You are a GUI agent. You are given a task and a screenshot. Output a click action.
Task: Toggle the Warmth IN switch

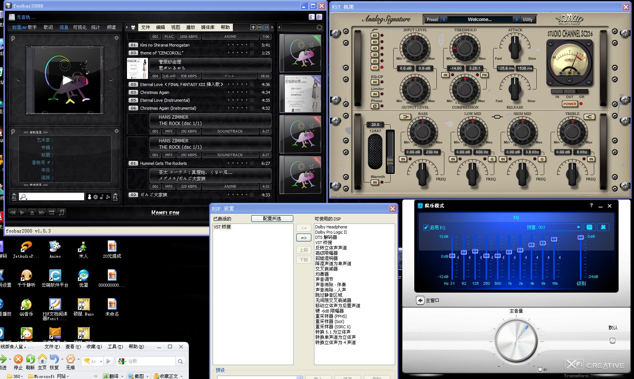[x=374, y=182]
